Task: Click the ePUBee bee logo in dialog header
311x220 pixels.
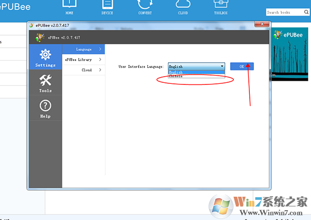Action: (39, 37)
